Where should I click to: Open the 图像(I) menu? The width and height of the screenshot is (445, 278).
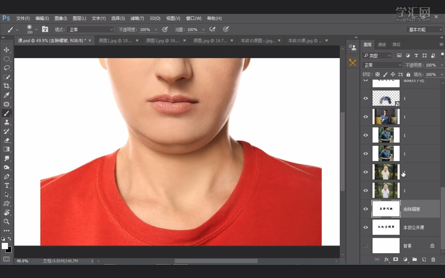click(x=61, y=18)
